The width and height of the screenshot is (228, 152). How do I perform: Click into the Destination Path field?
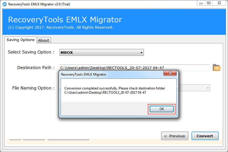coord(135,68)
